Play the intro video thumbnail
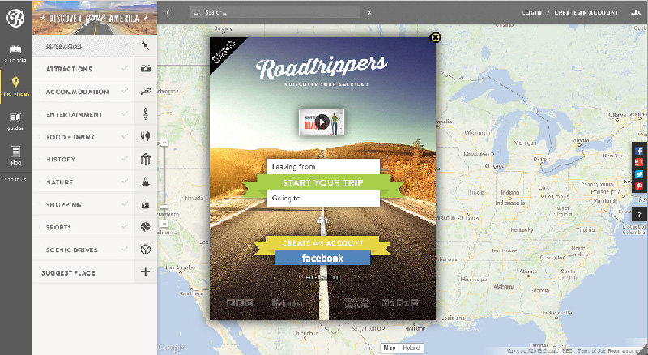Viewport: 648px width, 355px height. click(x=322, y=122)
